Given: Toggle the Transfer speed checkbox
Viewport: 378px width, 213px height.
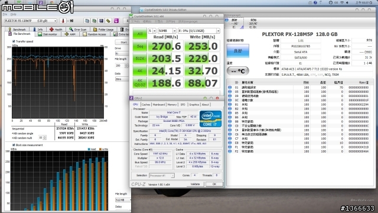Looking at the screenshot, I should pyautogui.click(x=14, y=41).
